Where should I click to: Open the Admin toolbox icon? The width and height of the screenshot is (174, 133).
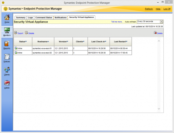7,83
